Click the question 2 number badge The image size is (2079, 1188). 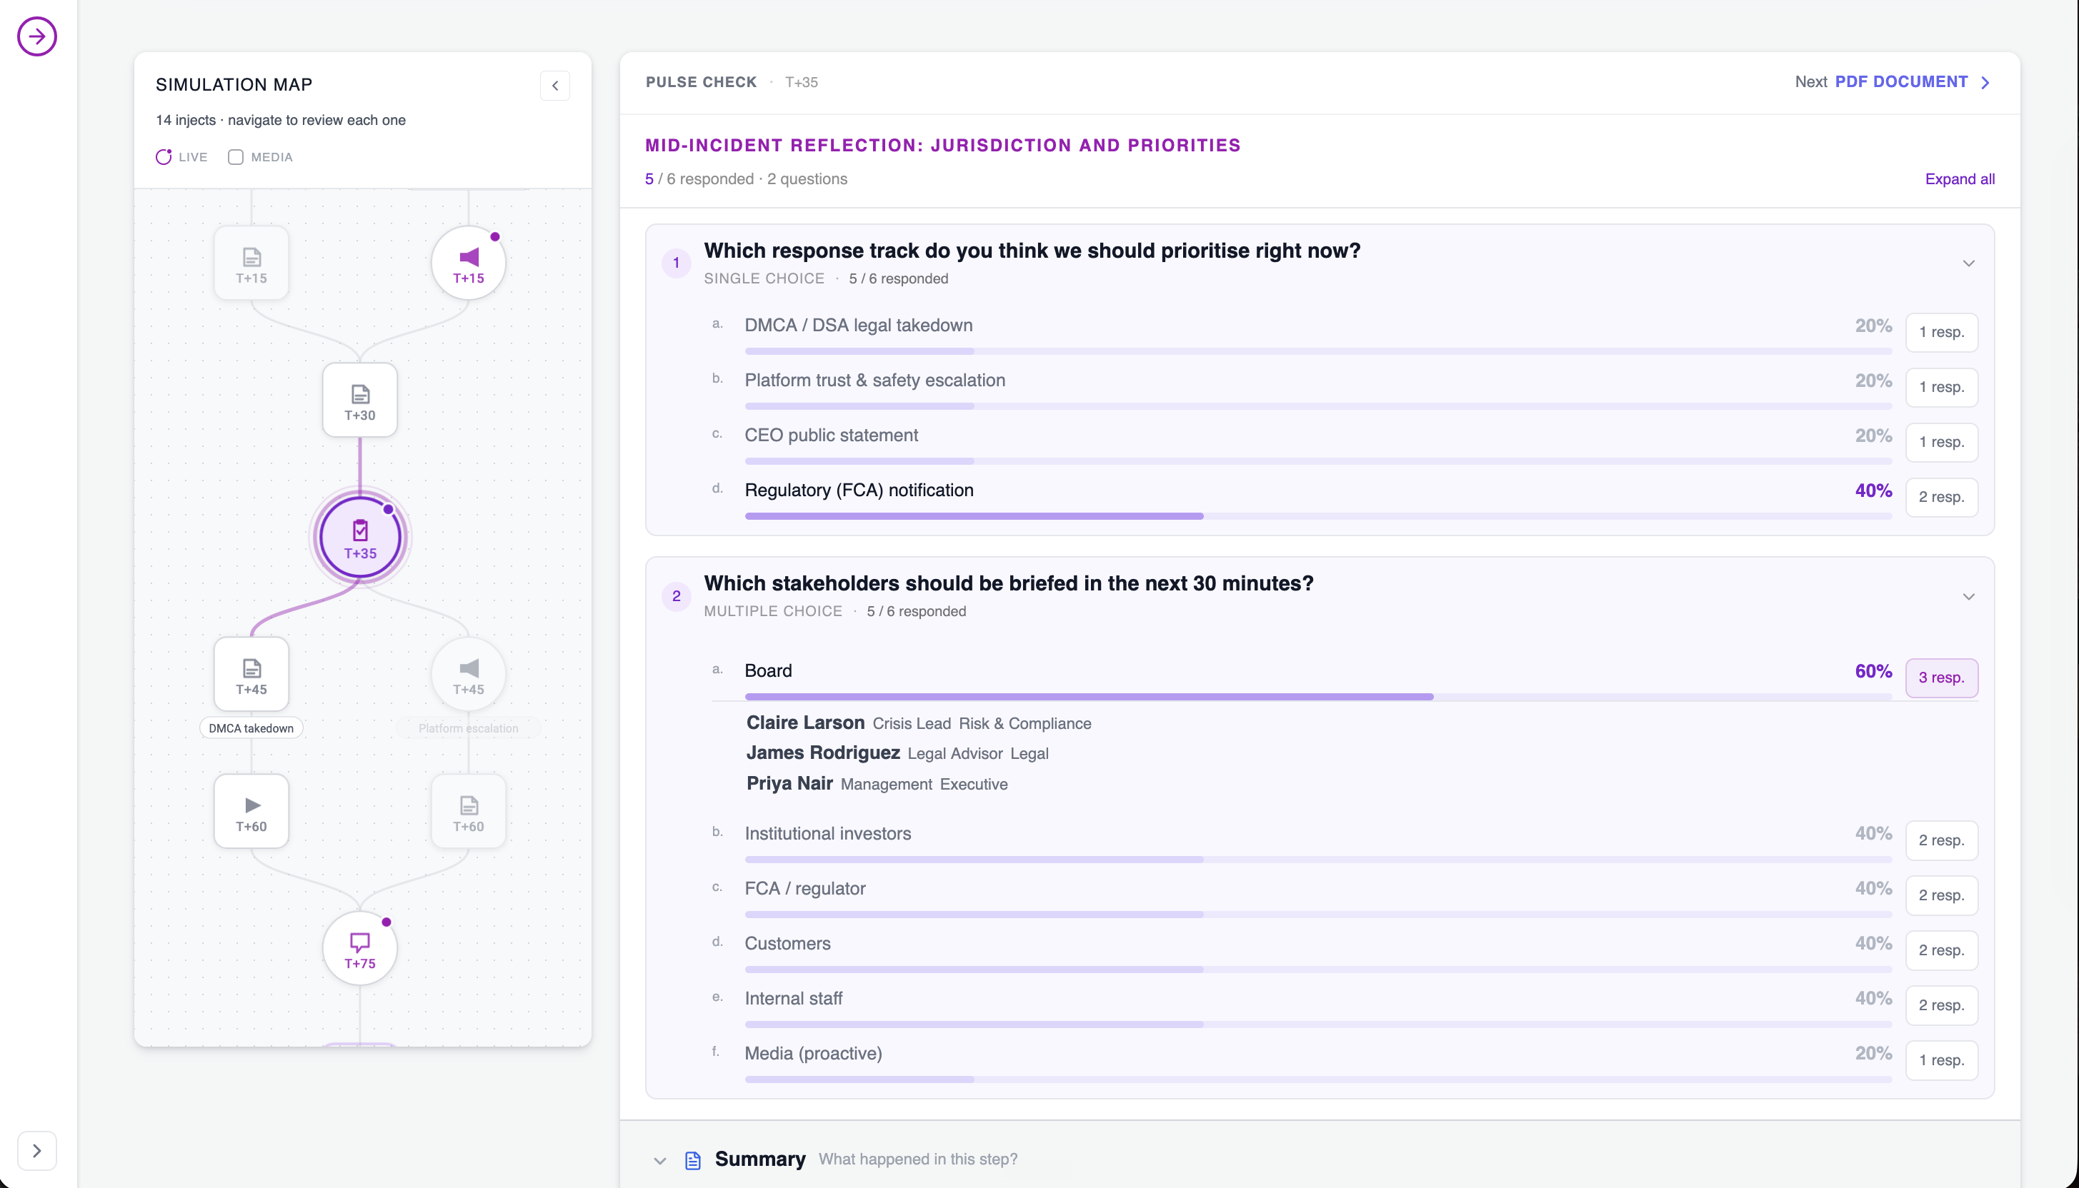[x=676, y=595]
